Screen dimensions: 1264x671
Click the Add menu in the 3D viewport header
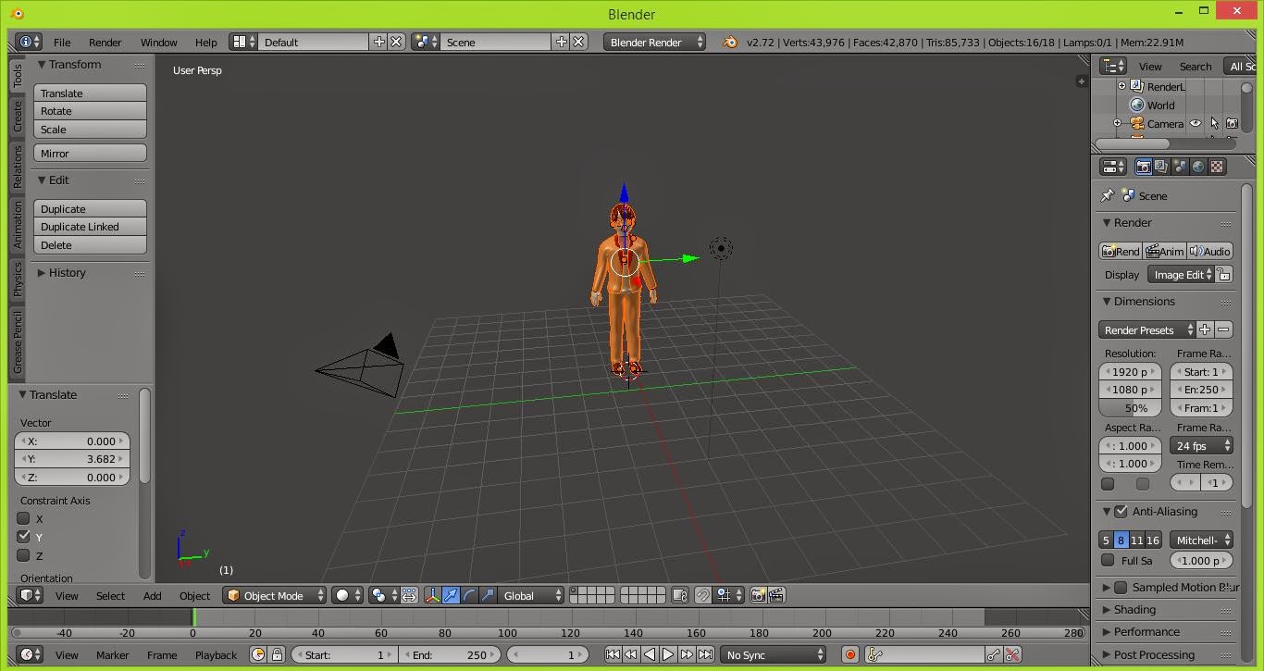pos(152,595)
